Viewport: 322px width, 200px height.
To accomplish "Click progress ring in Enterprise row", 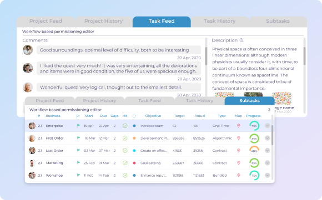I will click(254, 126).
